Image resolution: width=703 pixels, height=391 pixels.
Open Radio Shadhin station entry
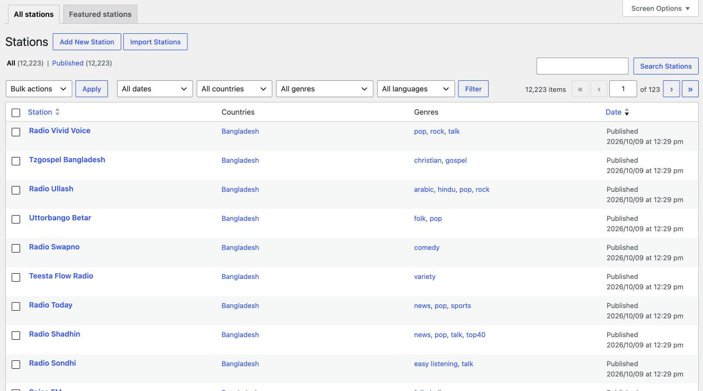click(55, 334)
